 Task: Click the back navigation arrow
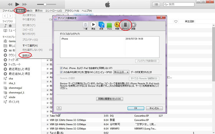pos(5,16)
